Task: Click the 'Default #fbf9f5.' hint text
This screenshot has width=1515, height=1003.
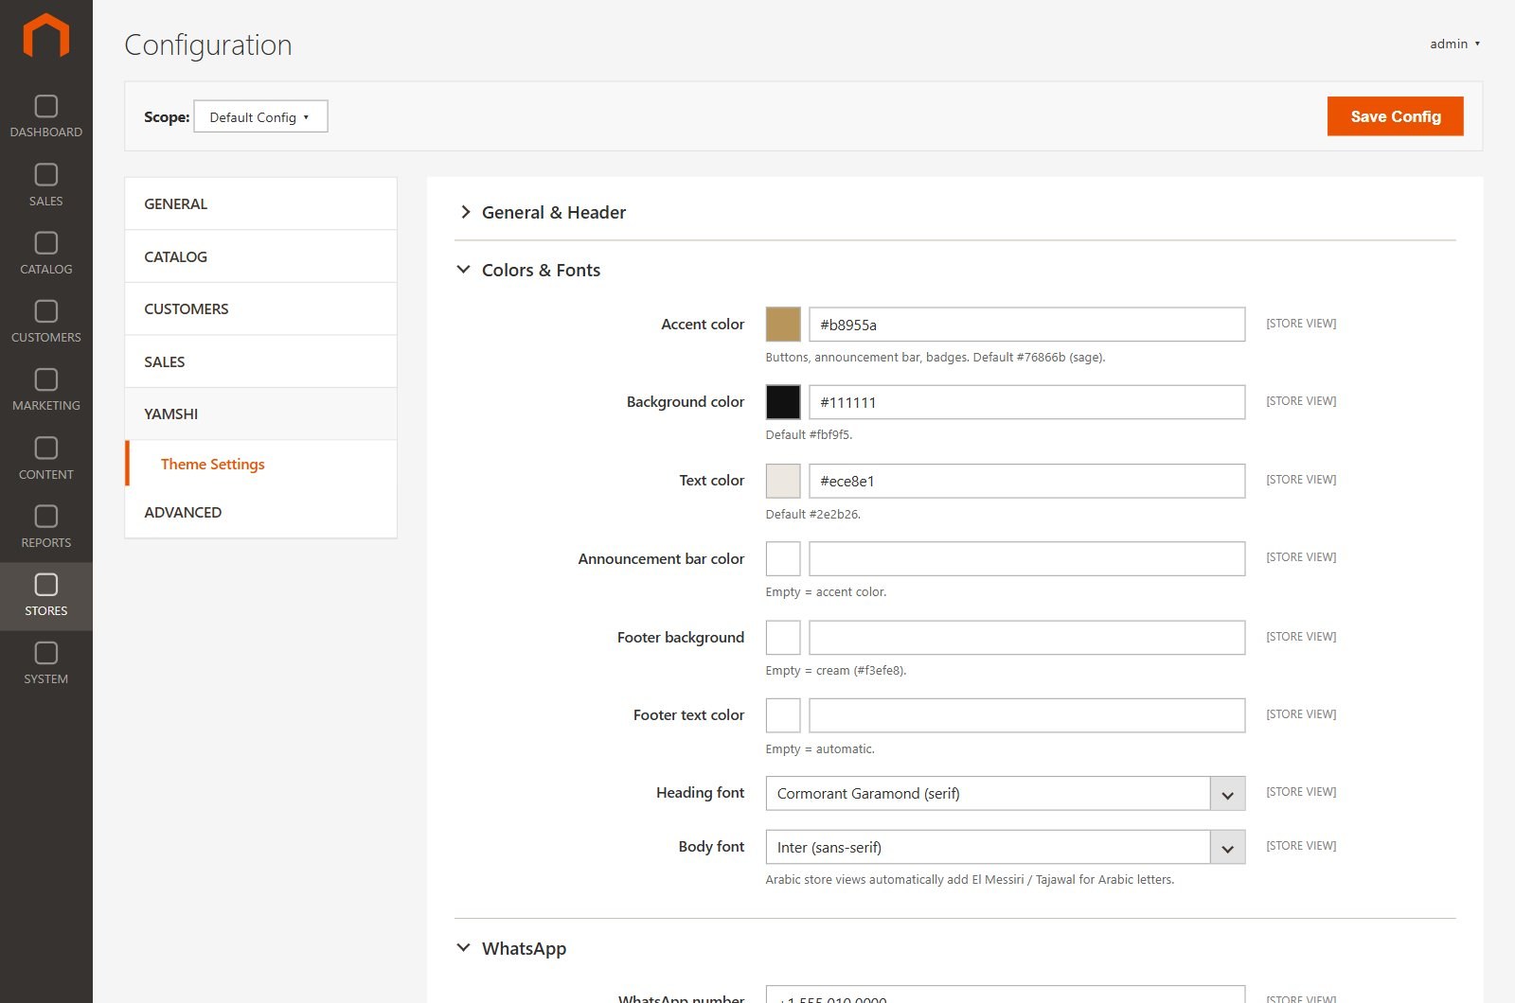Action: point(809,435)
